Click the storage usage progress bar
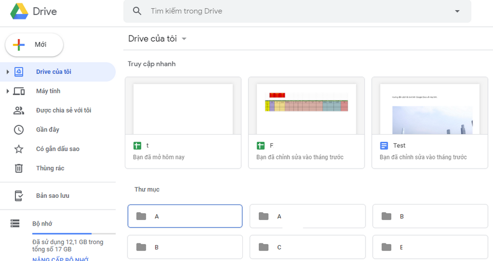The height and width of the screenshot is (261, 493). [x=73, y=234]
